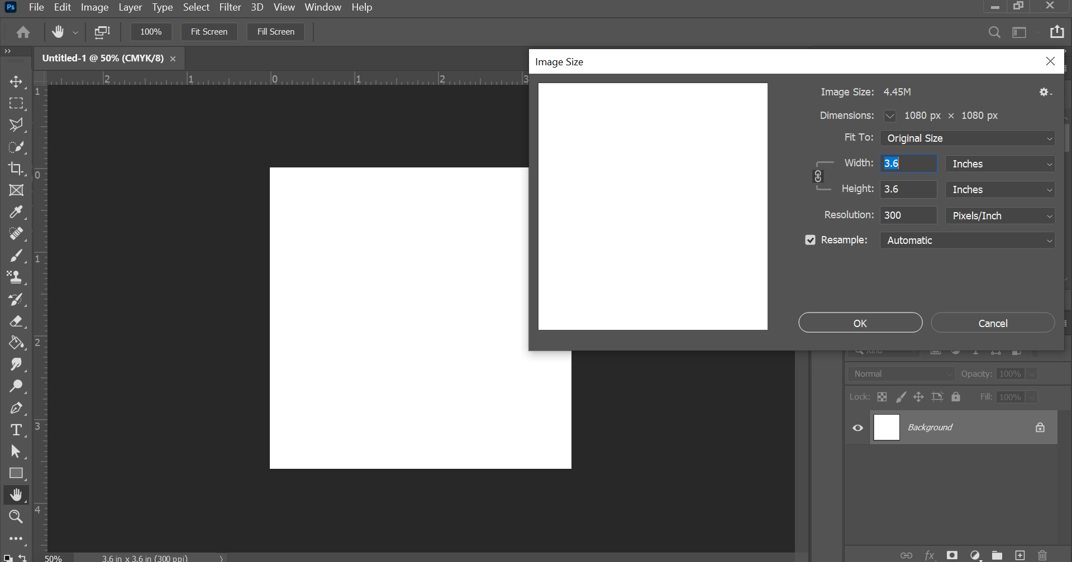Open the File menu

tap(36, 7)
